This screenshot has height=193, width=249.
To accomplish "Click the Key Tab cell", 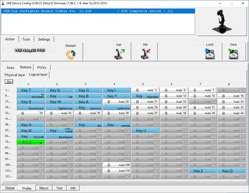I will (59, 96).
